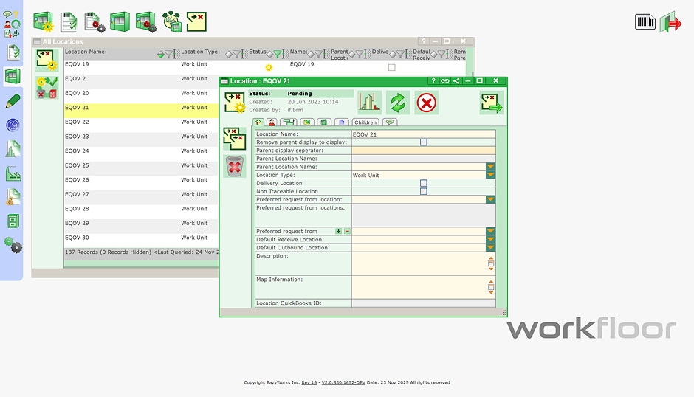
Task: Click the move location arrow icon
Action: pos(491,103)
